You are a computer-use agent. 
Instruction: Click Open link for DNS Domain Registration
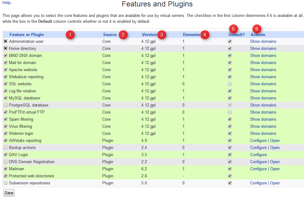pyautogui.click(x=275, y=162)
